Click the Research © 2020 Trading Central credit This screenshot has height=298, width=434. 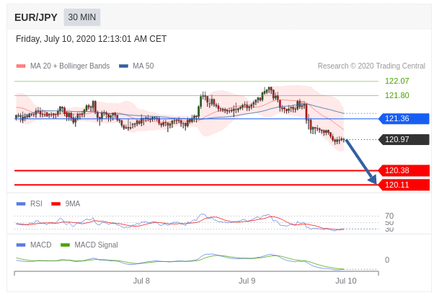coord(371,66)
